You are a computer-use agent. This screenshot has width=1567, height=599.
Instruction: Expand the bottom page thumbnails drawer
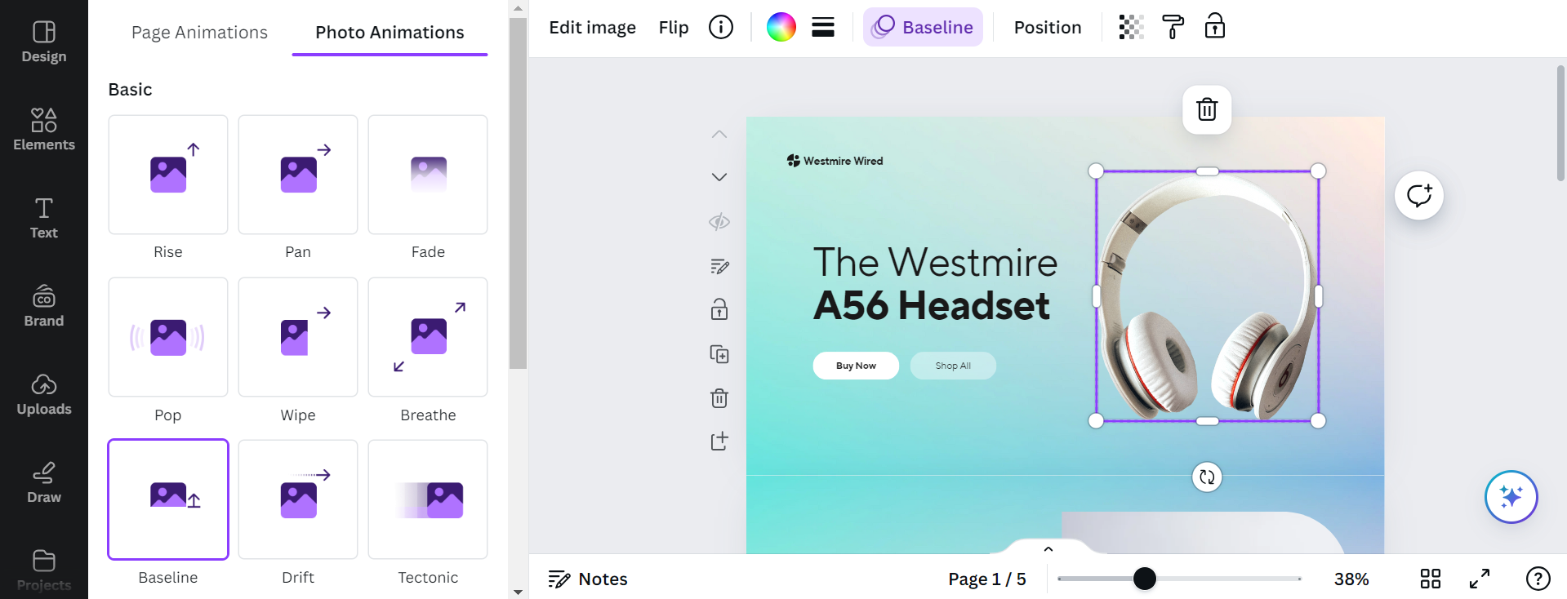click(1048, 549)
